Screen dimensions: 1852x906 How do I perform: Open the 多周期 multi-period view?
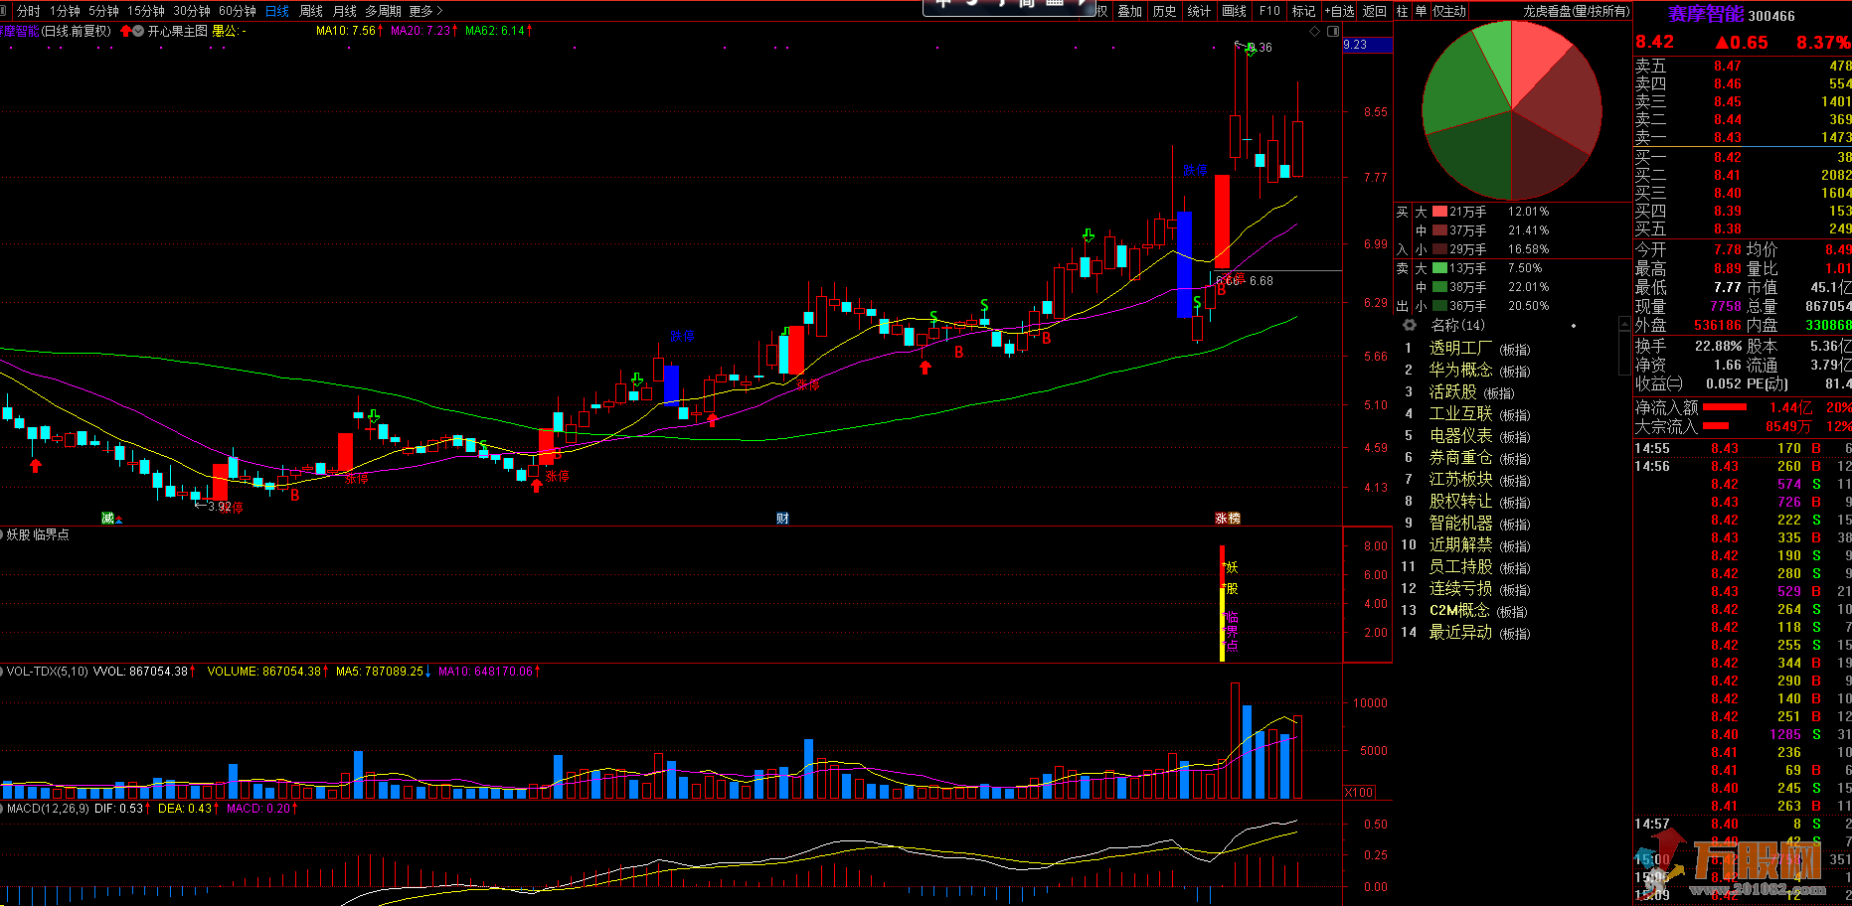pos(383,11)
